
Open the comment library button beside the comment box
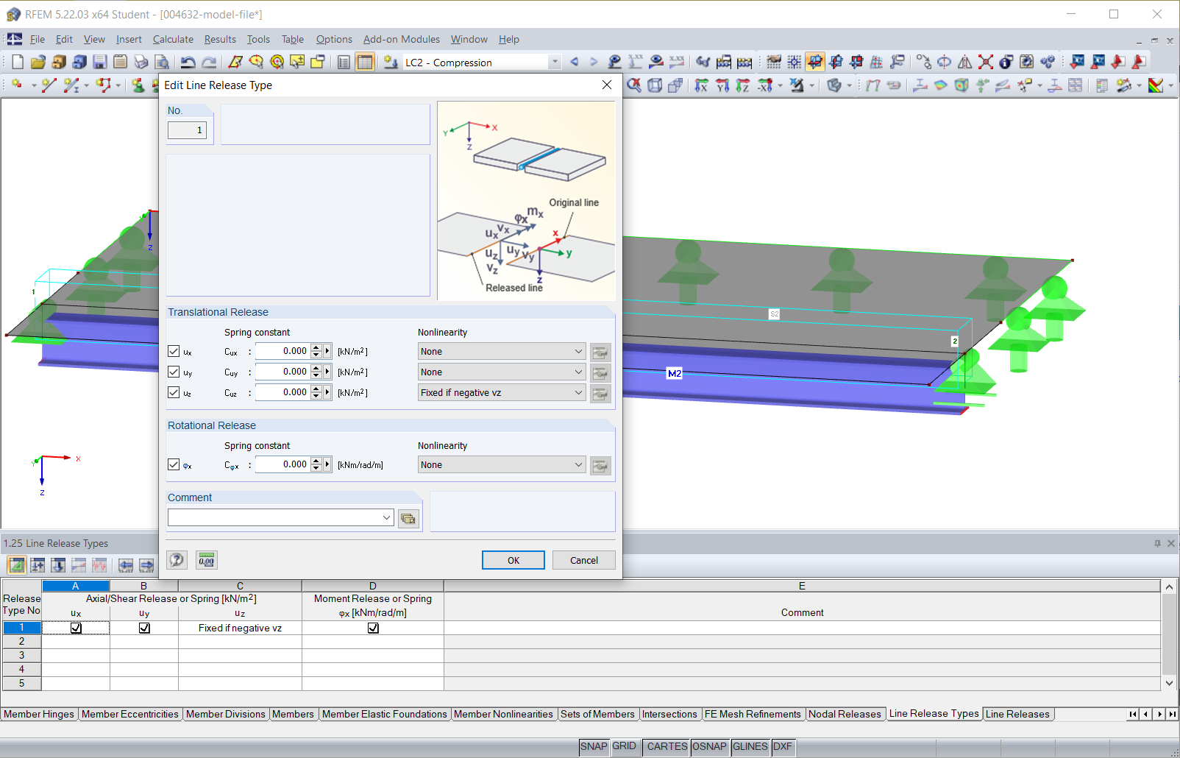(x=408, y=519)
